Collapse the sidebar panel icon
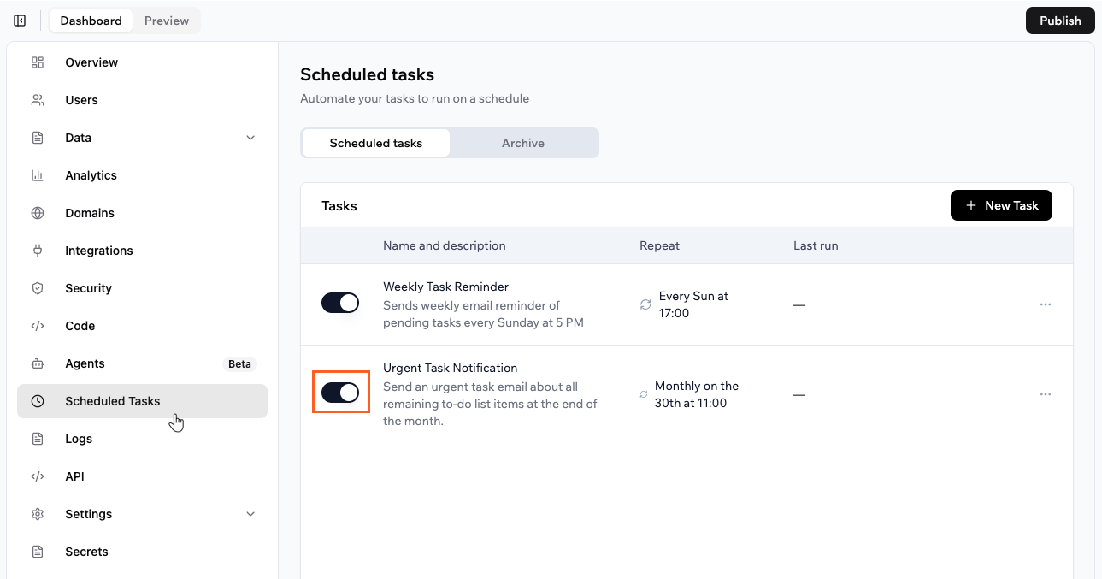Screen dimensions: 1102x579 [x=20, y=21]
